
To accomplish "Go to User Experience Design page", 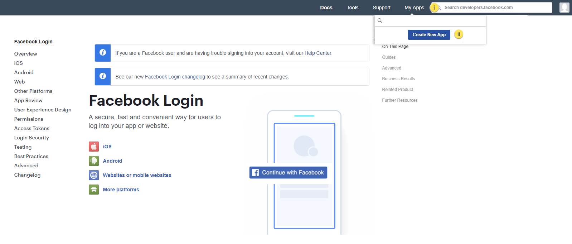I will point(43,110).
